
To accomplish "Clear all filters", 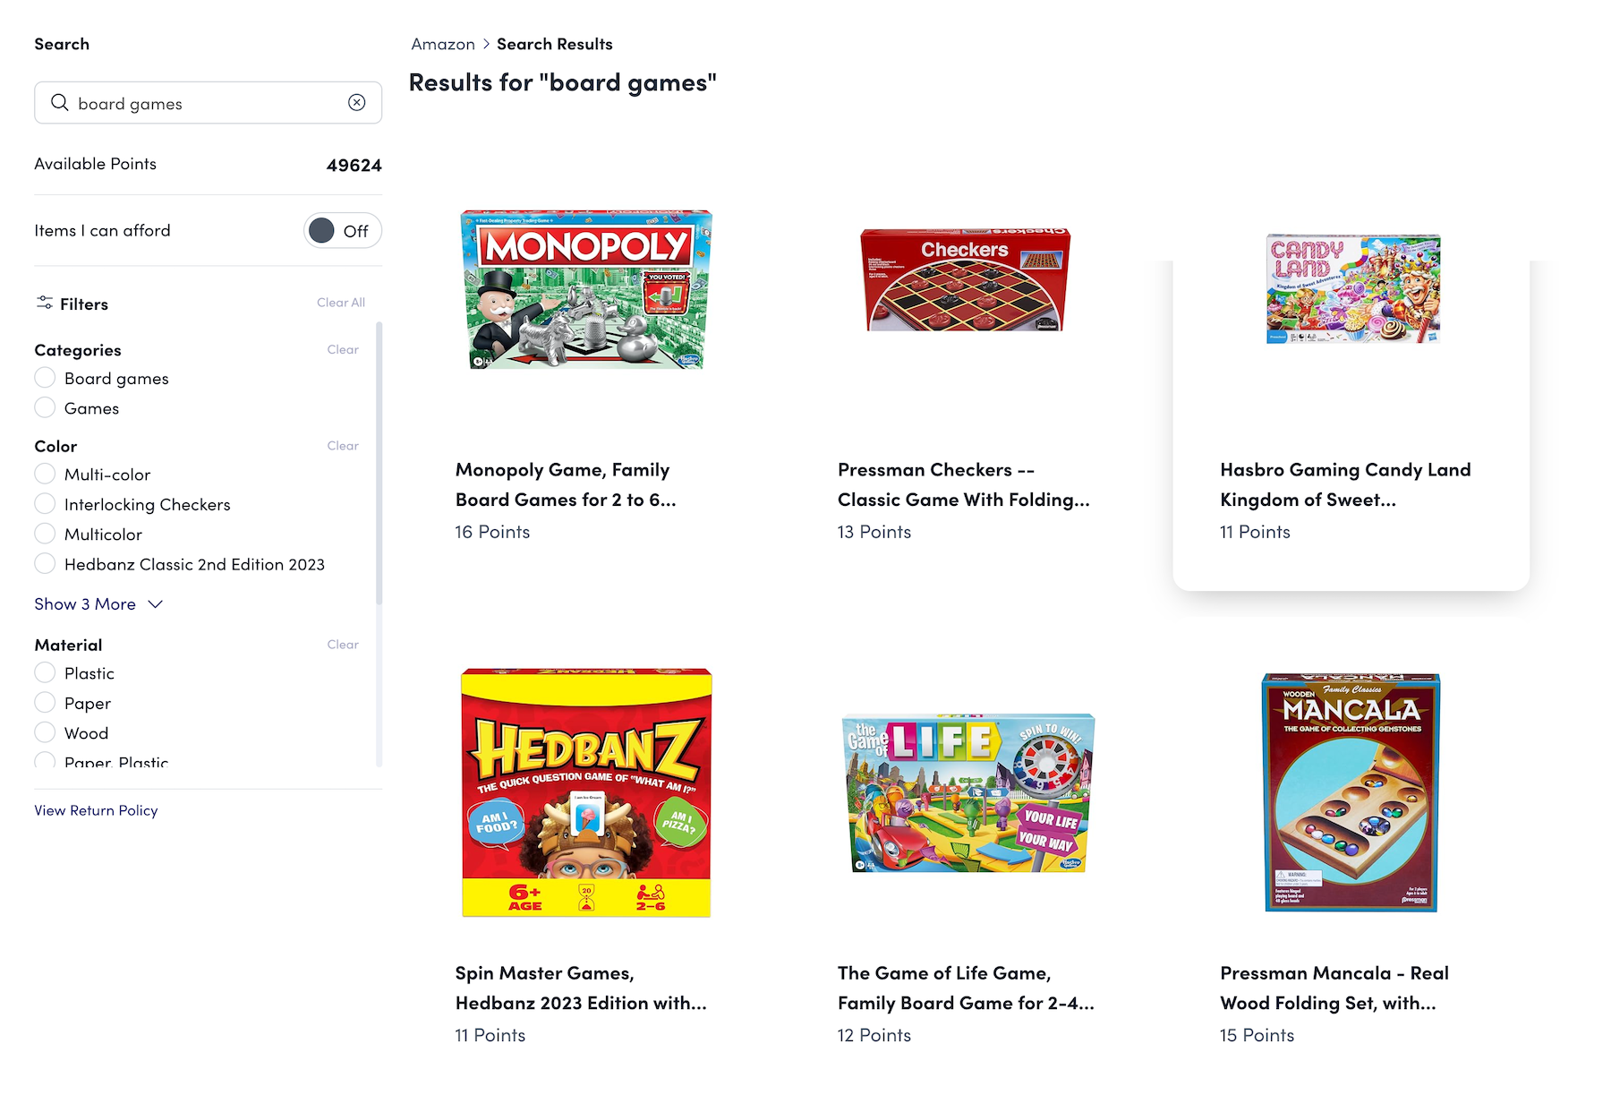I will 341,303.
